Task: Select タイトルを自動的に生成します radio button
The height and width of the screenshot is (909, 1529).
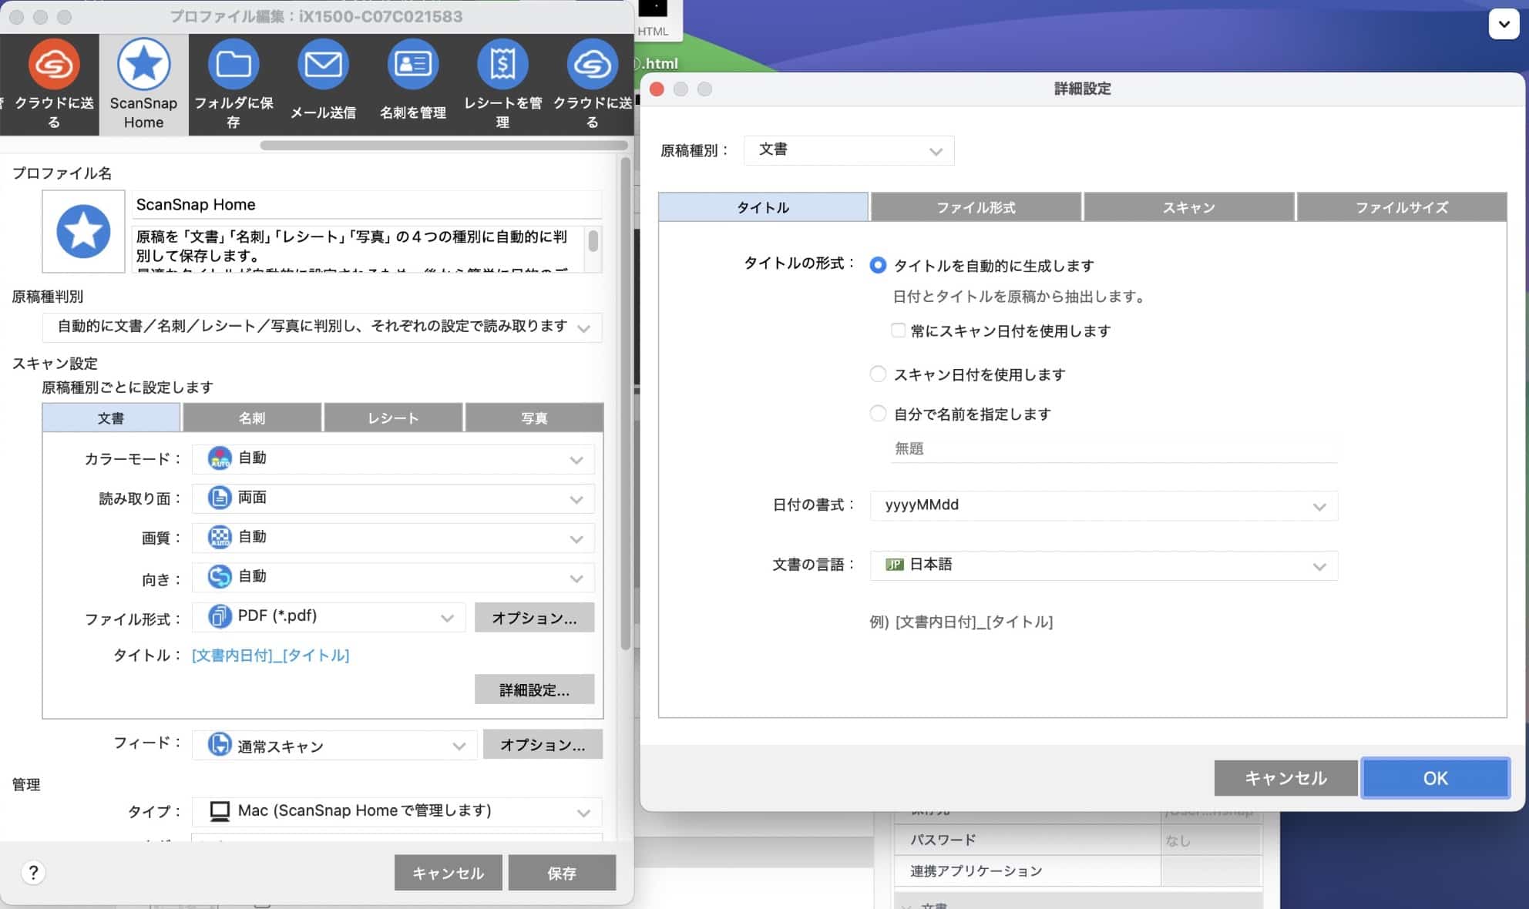Action: click(878, 265)
